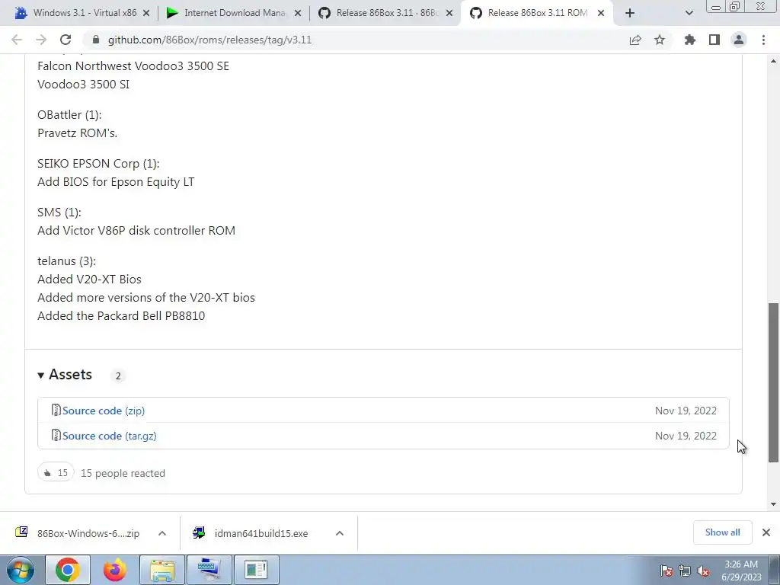The width and height of the screenshot is (780, 585).
Task: Download Source code (tar.gz) asset
Action: 110,436
